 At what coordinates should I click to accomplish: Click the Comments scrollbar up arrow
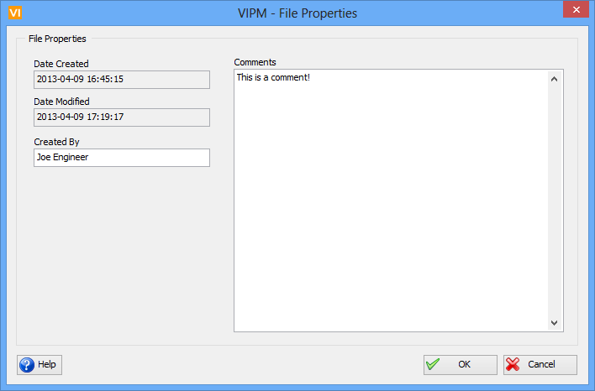click(555, 80)
